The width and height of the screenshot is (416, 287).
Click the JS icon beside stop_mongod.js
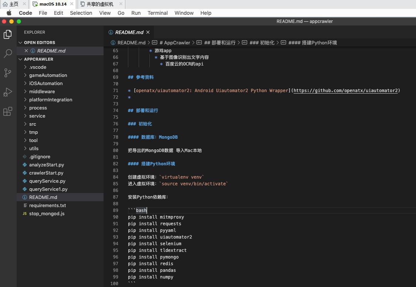25,213
